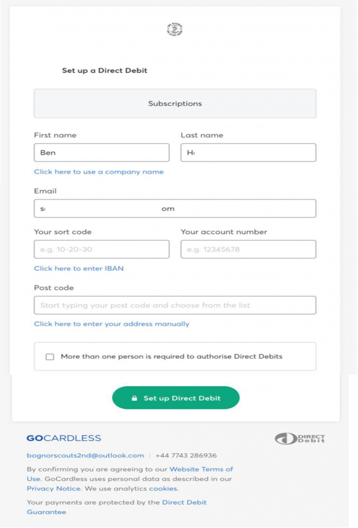Open the Privacy Notice link
Screen dimensions: 358x528
tap(54, 488)
